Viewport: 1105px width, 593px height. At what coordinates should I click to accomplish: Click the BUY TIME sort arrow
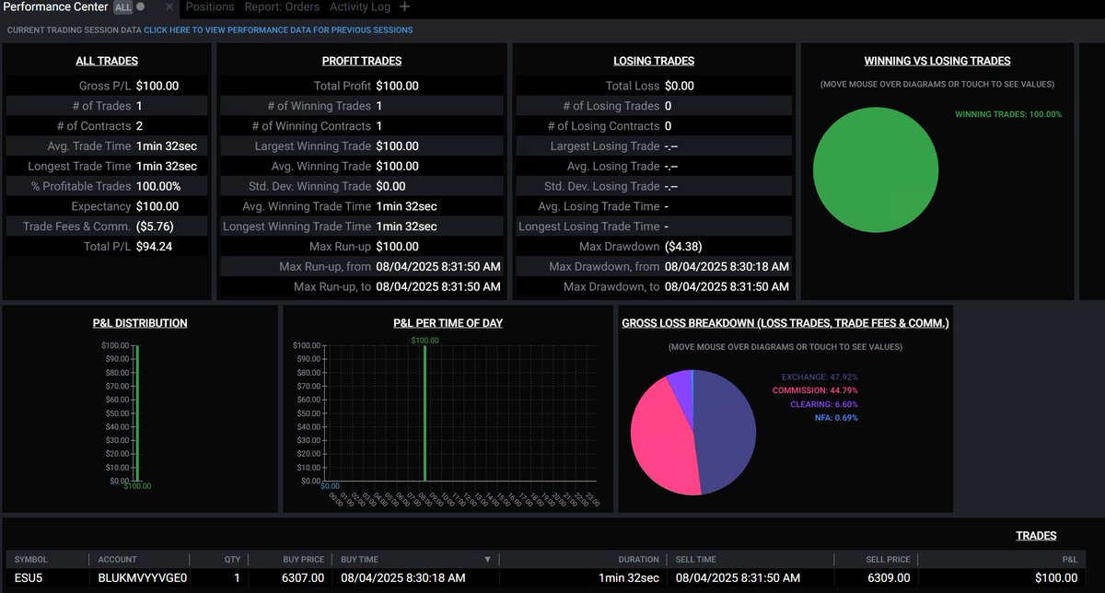488,560
